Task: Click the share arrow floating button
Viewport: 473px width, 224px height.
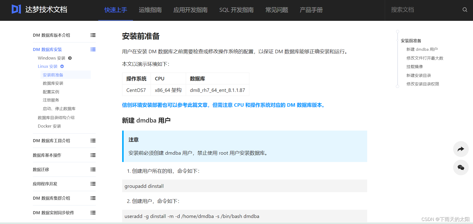Action: coord(461,149)
